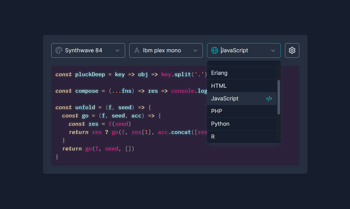Expand the Synthwave 84 theme dropdown chevron
The width and height of the screenshot is (350, 209).
click(x=117, y=50)
